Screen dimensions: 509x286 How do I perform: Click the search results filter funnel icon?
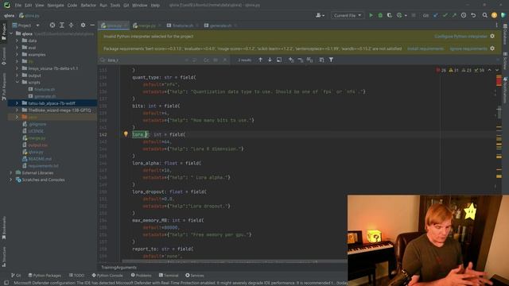pos(331,60)
